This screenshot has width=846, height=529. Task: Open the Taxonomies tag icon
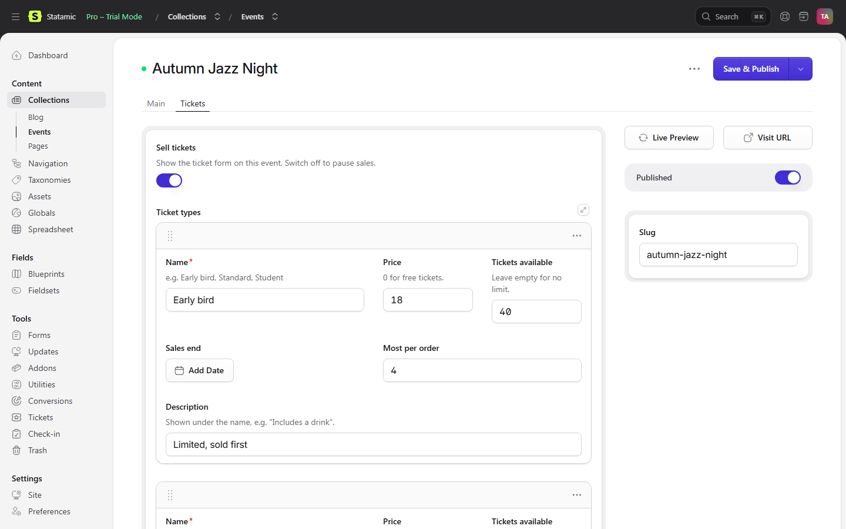tap(16, 180)
